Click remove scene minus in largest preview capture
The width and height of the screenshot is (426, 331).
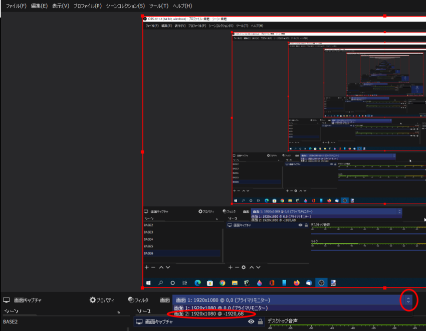(153, 267)
